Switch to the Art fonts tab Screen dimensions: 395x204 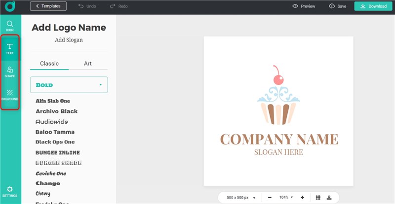pos(88,64)
